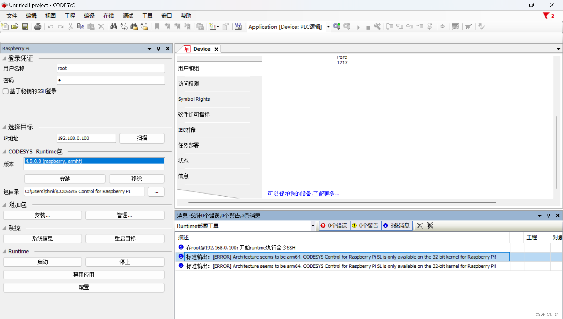Open the 可以保护您的设备 learn more link

pos(303,194)
